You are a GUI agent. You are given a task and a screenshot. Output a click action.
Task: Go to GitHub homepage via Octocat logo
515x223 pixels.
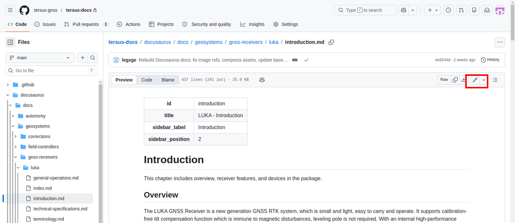point(24,10)
